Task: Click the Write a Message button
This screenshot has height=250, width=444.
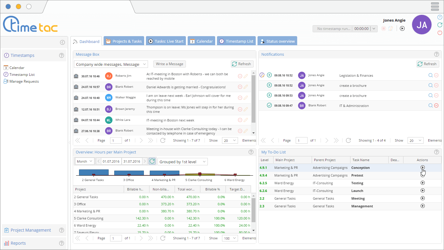Action: 170,64
